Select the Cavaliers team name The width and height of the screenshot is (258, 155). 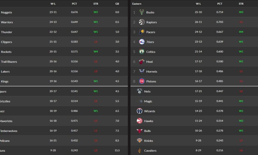[150, 151]
